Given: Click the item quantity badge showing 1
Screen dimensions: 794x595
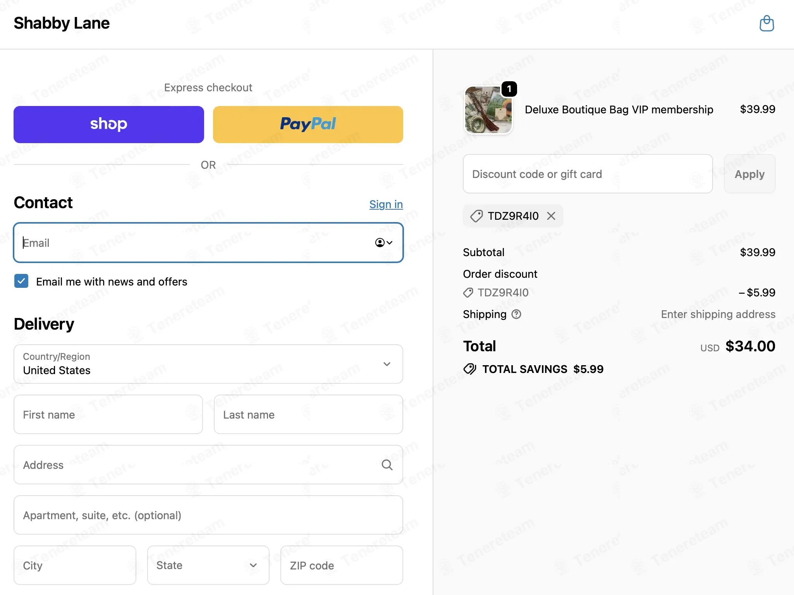Looking at the screenshot, I should [509, 89].
